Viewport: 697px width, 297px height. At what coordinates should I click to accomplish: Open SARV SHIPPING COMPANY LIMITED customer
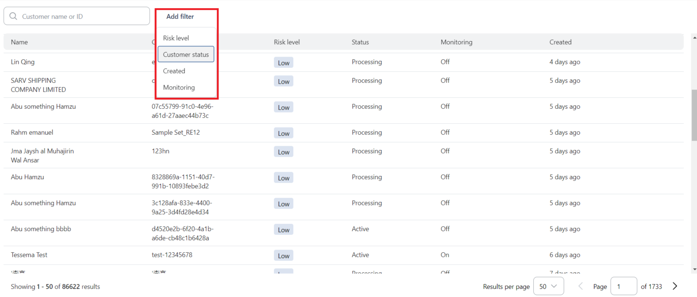click(x=38, y=85)
